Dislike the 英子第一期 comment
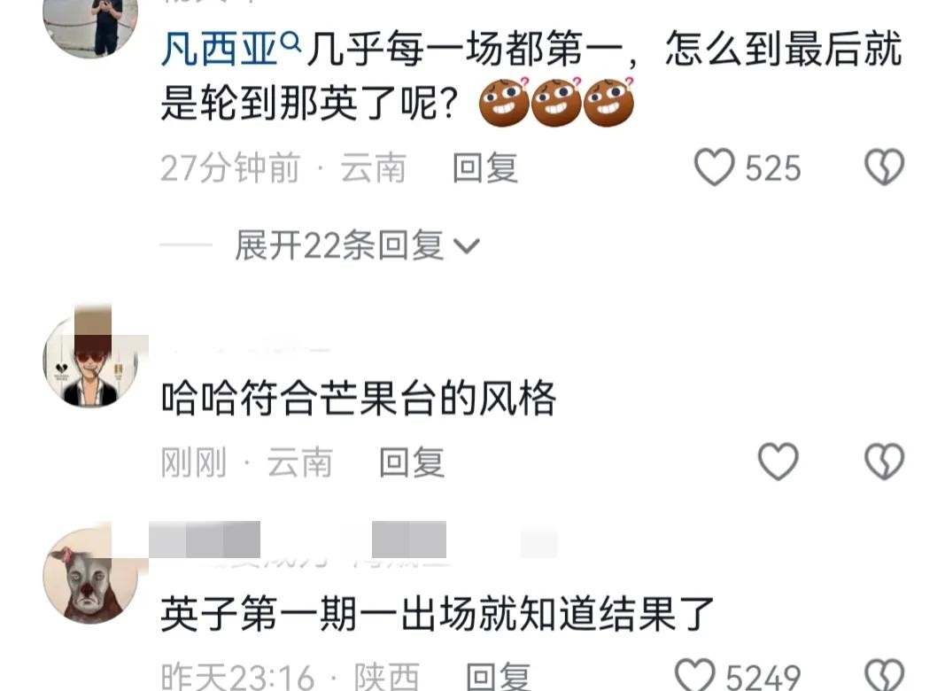 [884, 675]
